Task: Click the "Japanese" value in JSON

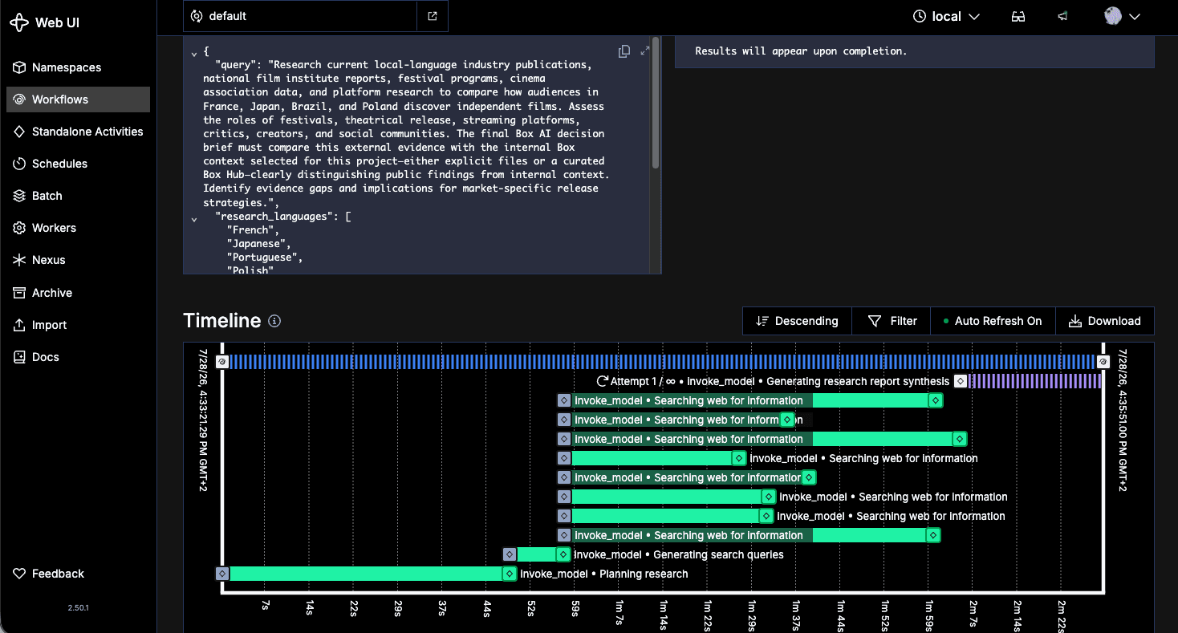Action: click(256, 244)
